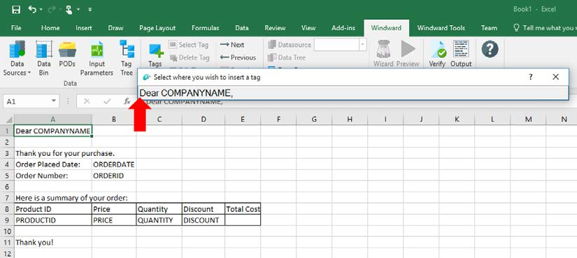Close the insert tag dialog

[x=555, y=77]
